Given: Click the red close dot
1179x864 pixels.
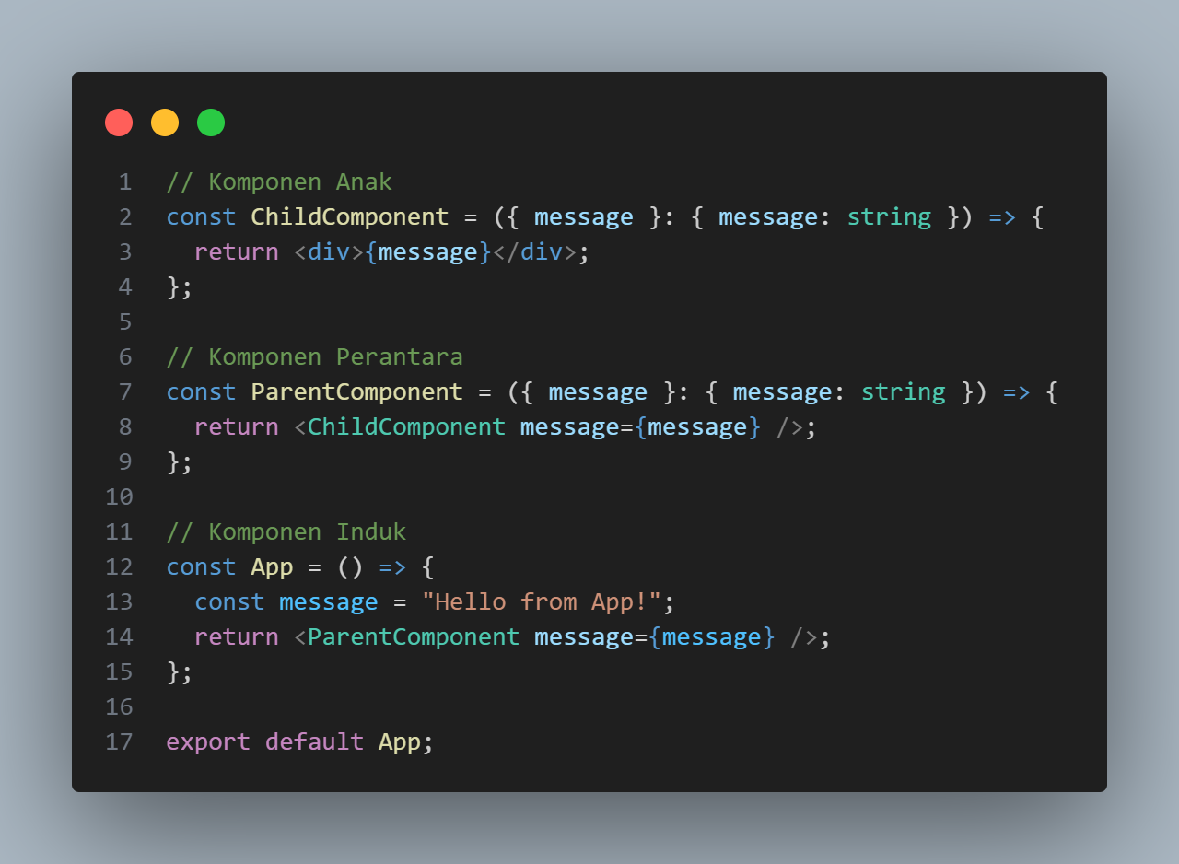Looking at the screenshot, I should coord(119,123).
